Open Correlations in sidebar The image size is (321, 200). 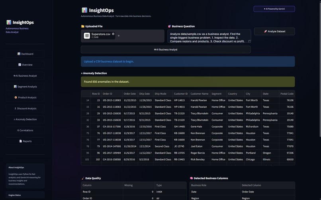[25, 130]
